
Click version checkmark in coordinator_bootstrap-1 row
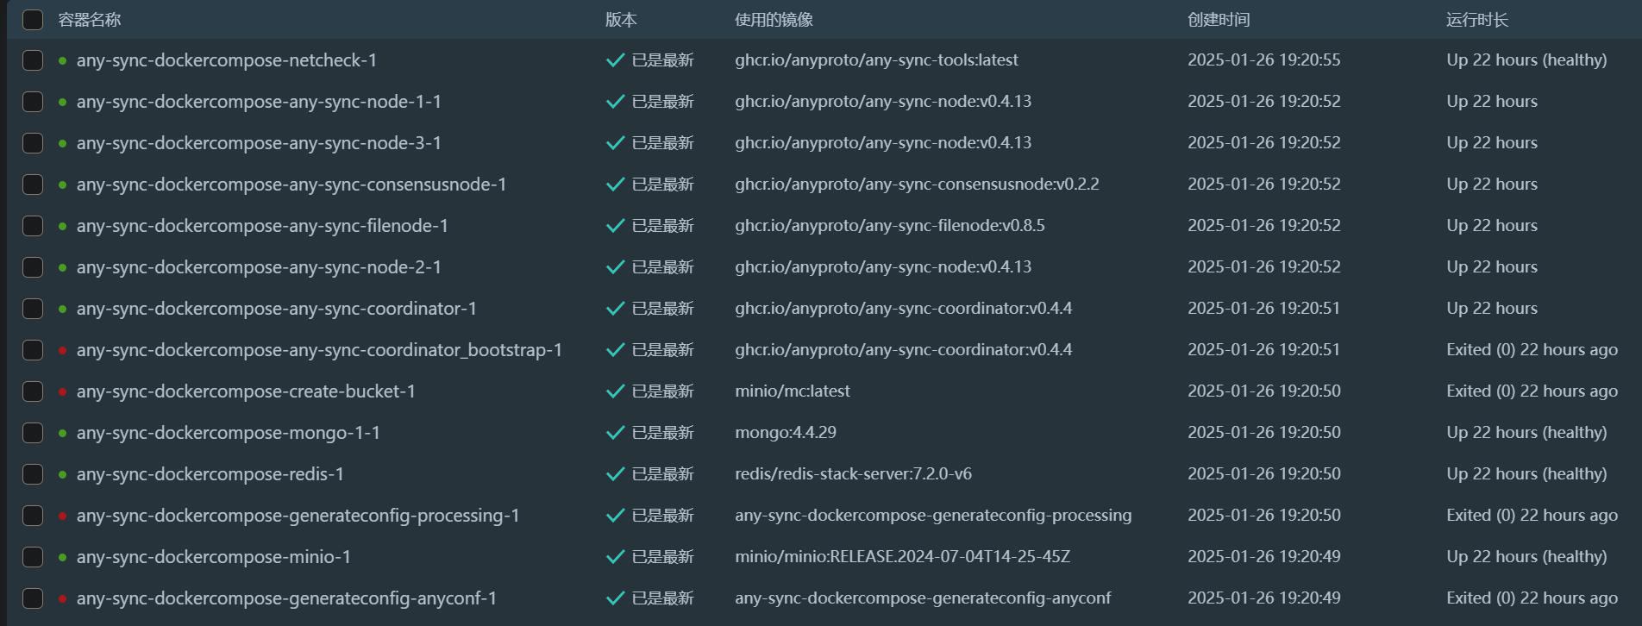click(616, 350)
